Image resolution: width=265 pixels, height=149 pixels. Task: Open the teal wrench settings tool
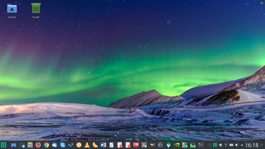(x=168, y=145)
